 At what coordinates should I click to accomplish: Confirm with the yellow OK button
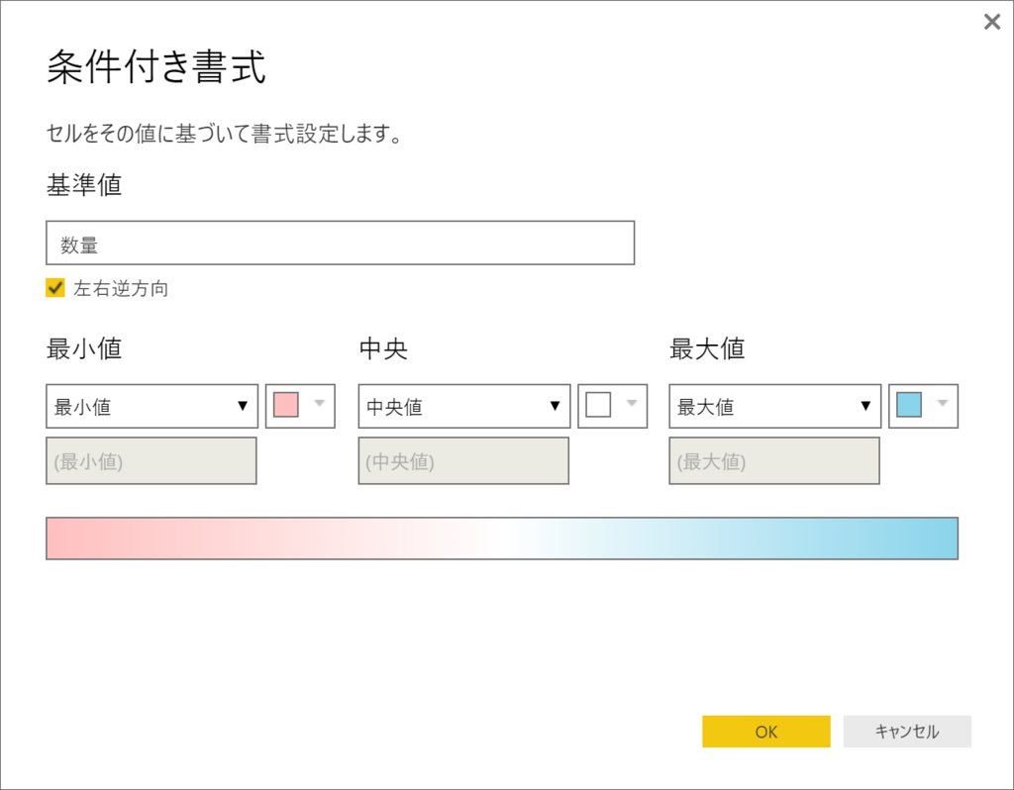[766, 732]
